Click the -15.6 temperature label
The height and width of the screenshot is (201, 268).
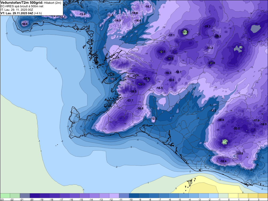[x=24, y=24]
